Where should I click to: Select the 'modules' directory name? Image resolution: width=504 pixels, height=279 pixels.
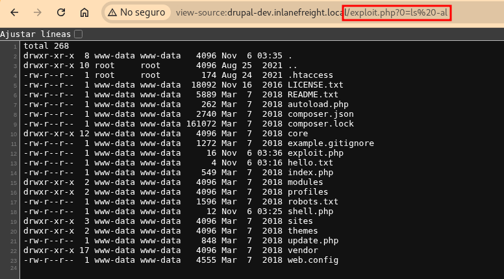pyautogui.click(x=305, y=182)
